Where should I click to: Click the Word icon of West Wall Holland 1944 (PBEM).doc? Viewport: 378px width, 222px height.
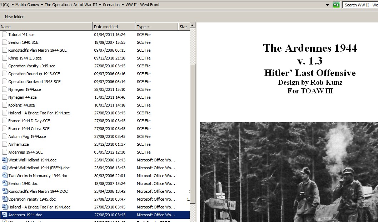[5, 167]
